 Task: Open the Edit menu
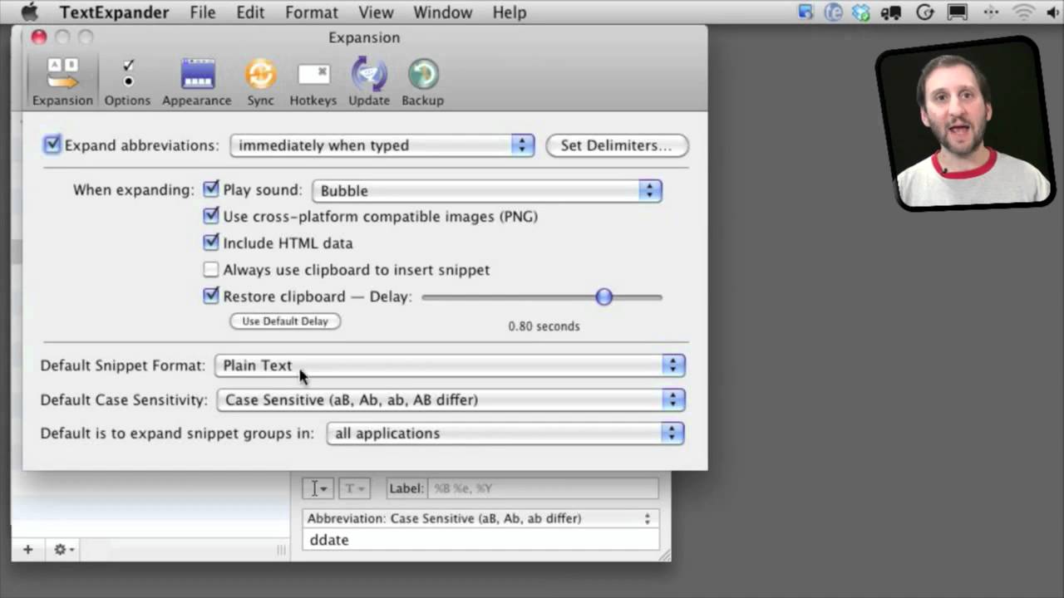tap(250, 12)
